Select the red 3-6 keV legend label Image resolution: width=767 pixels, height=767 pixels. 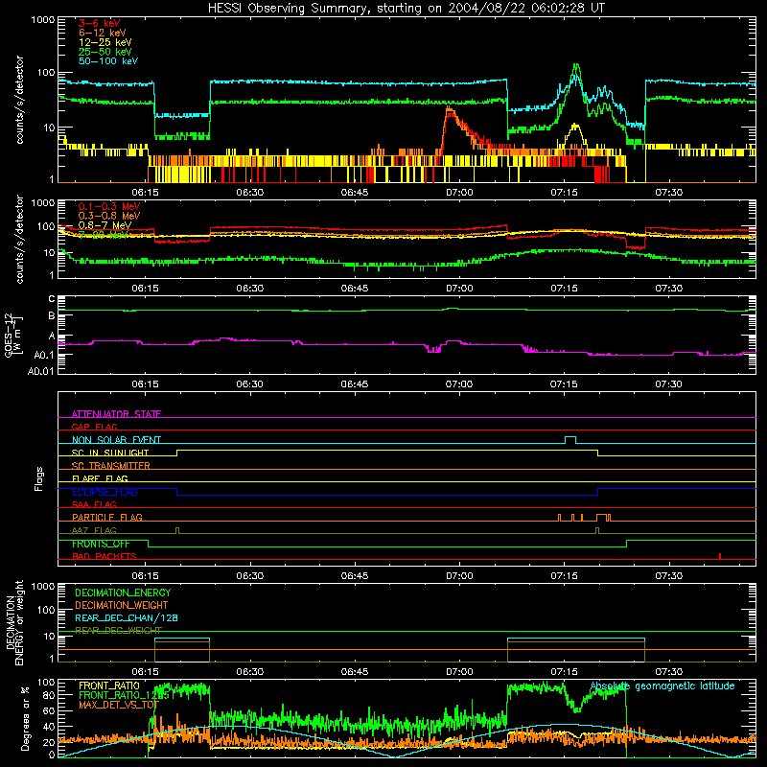100,23
